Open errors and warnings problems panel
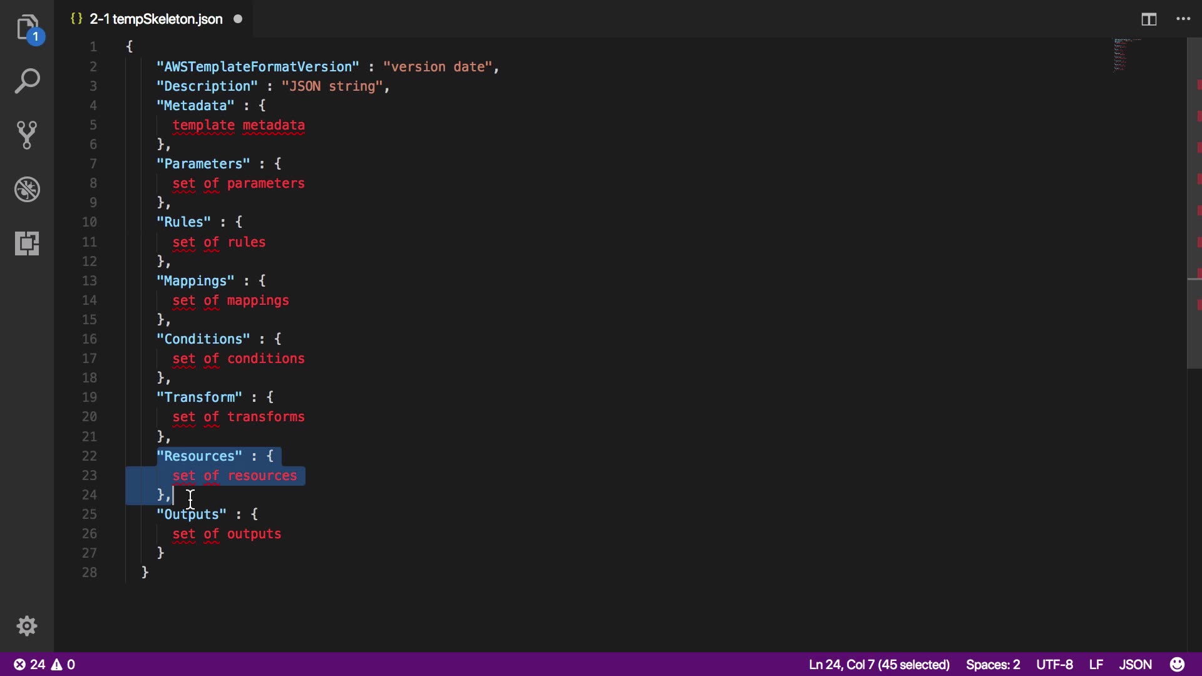 click(44, 664)
